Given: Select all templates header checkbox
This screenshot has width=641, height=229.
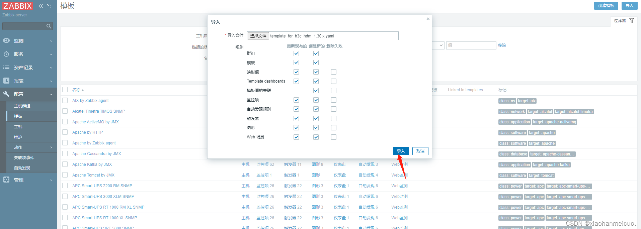Looking at the screenshot, I should (x=65, y=90).
